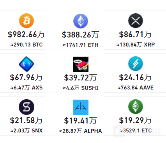The width and height of the screenshot is (166, 143).
Task: Open the ≈290.13 BTC label
Action: tap(26, 45)
